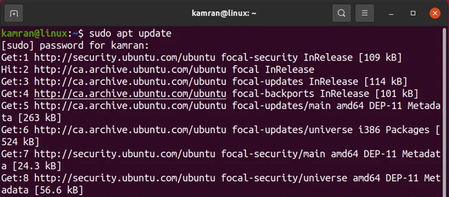Image resolution: width=449 pixels, height=197 pixels.
Task: Click the 'sudo apt update' command text
Action: [x=130, y=33]
